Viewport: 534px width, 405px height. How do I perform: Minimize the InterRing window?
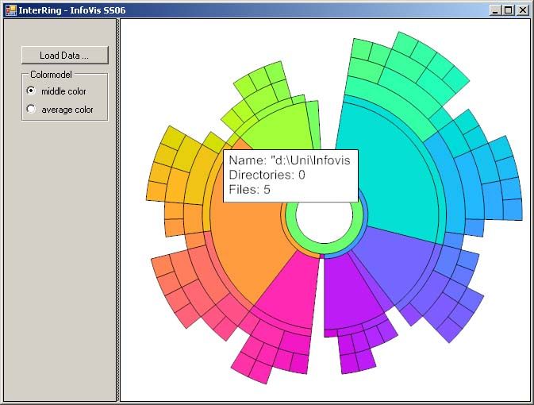[x=495, y=10]
